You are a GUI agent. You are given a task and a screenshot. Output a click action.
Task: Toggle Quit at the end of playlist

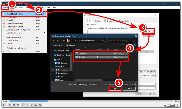(x=24, y=48)
